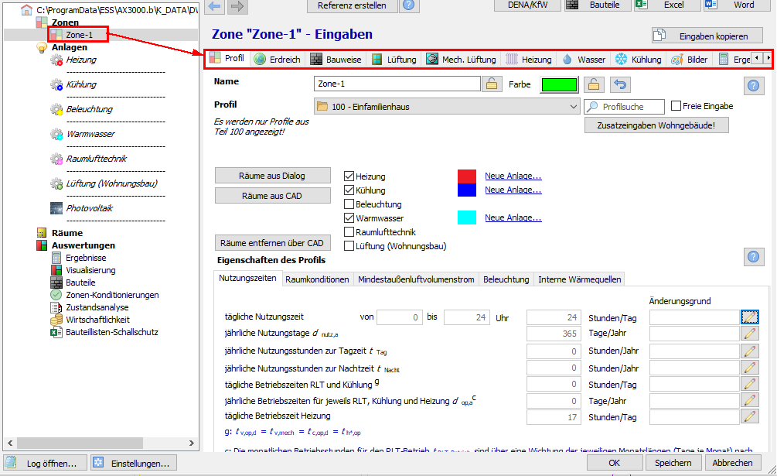The height and width of the screenshot is (476, 777).
Task: Disable the Heizung checkbox
Action: [349, 176]
